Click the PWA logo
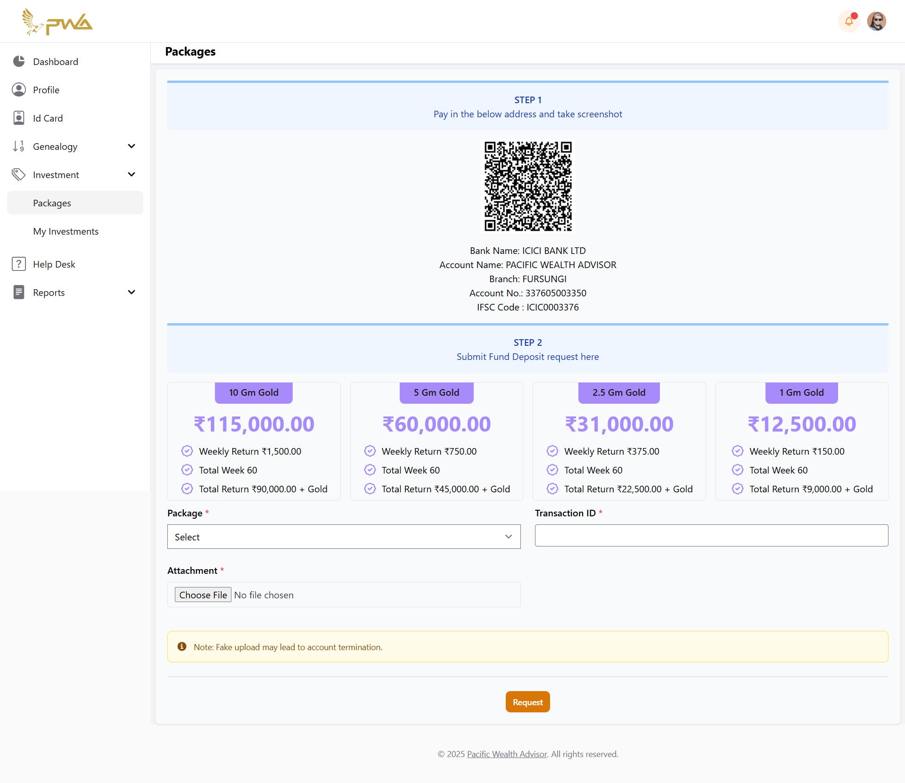This screenshot has width=905, height=783. click(x=58, y=22)
